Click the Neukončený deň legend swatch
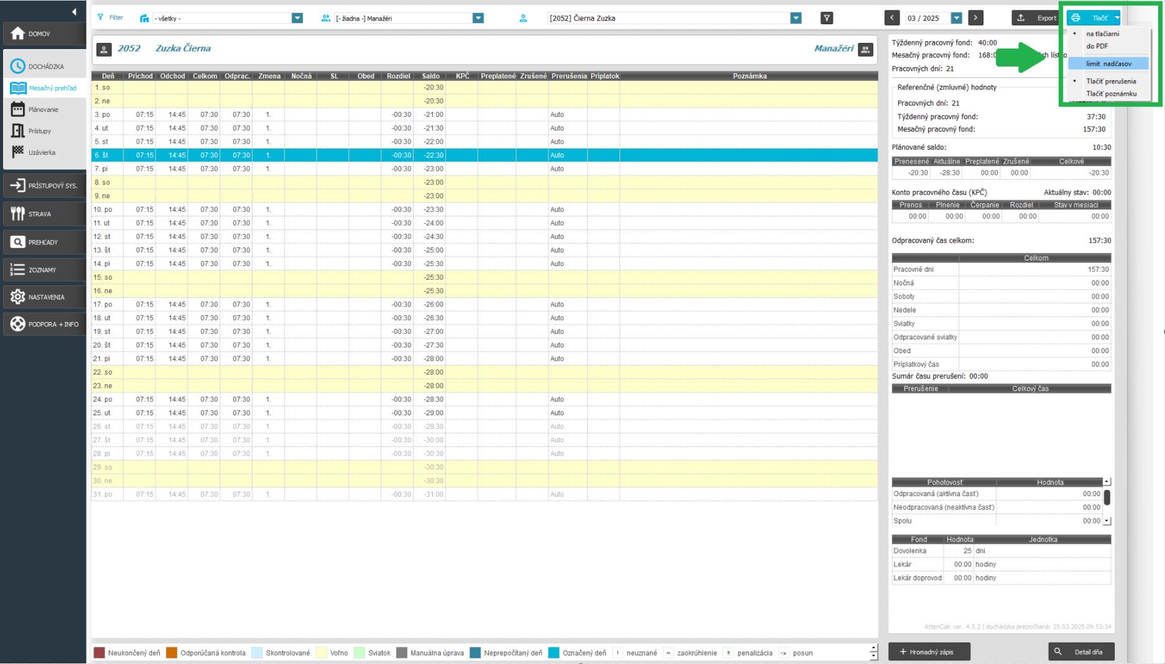 (100, 653)
